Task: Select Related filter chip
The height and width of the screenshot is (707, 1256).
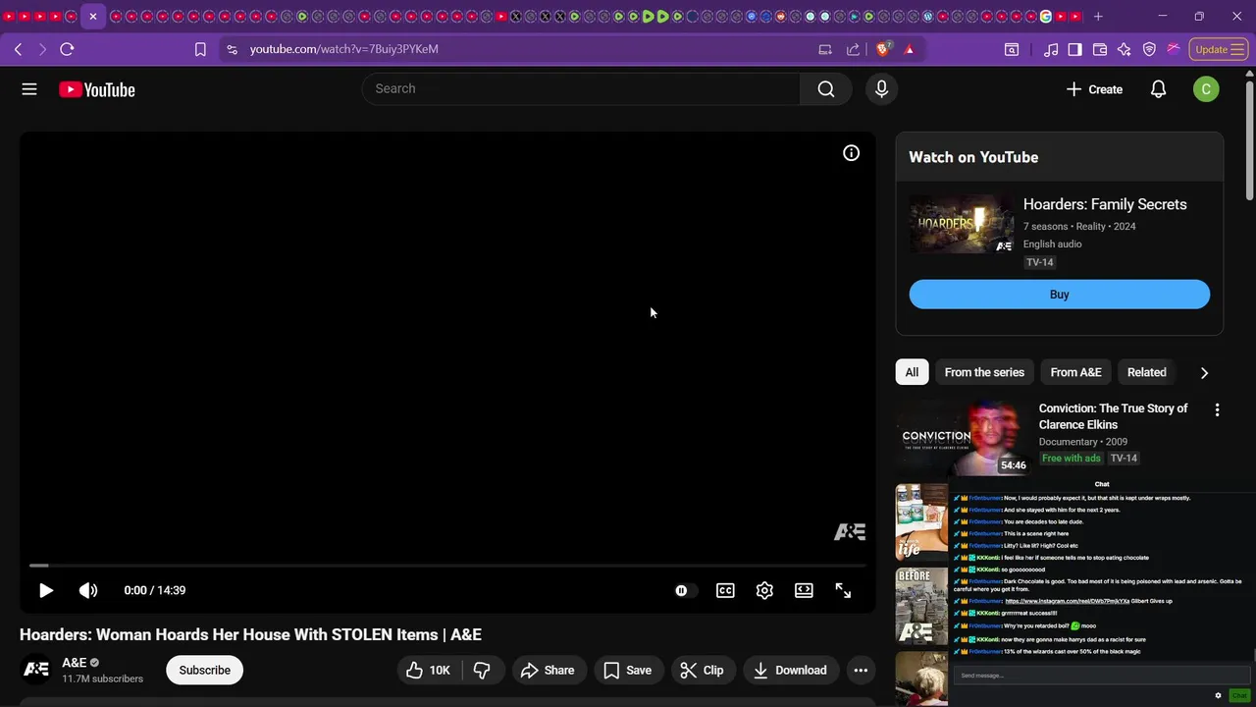Action: 1146,372
